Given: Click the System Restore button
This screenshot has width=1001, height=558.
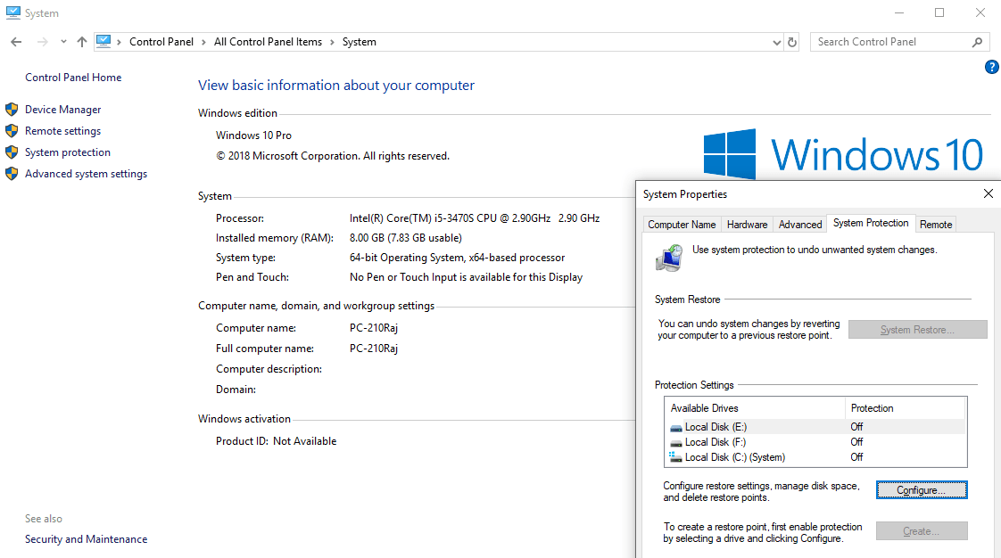Looking at the screenshot, I should tap(917, 330).
